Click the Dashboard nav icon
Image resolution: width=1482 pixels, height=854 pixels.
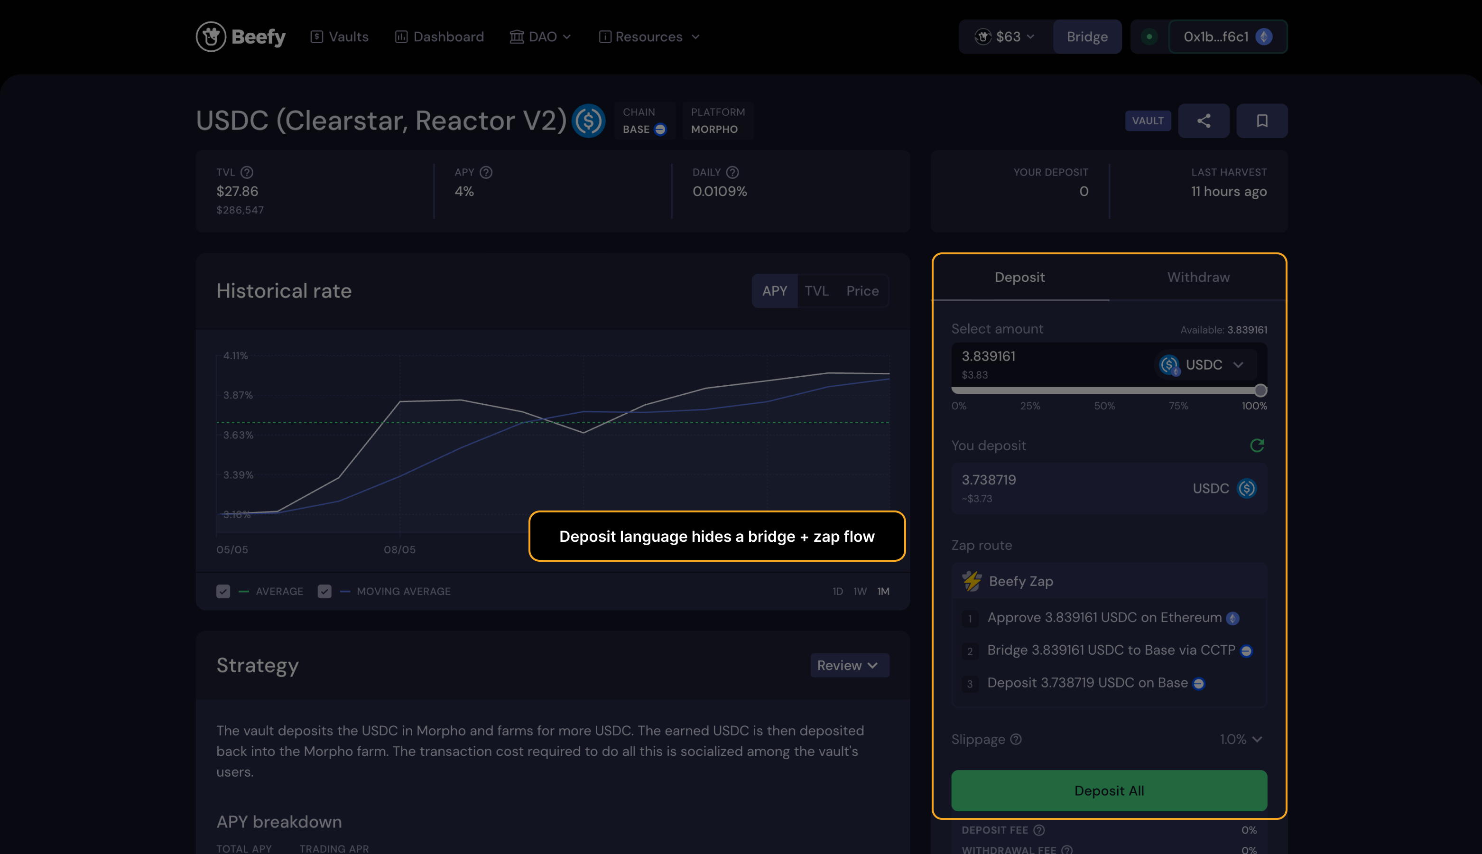(x=401, y=37)
